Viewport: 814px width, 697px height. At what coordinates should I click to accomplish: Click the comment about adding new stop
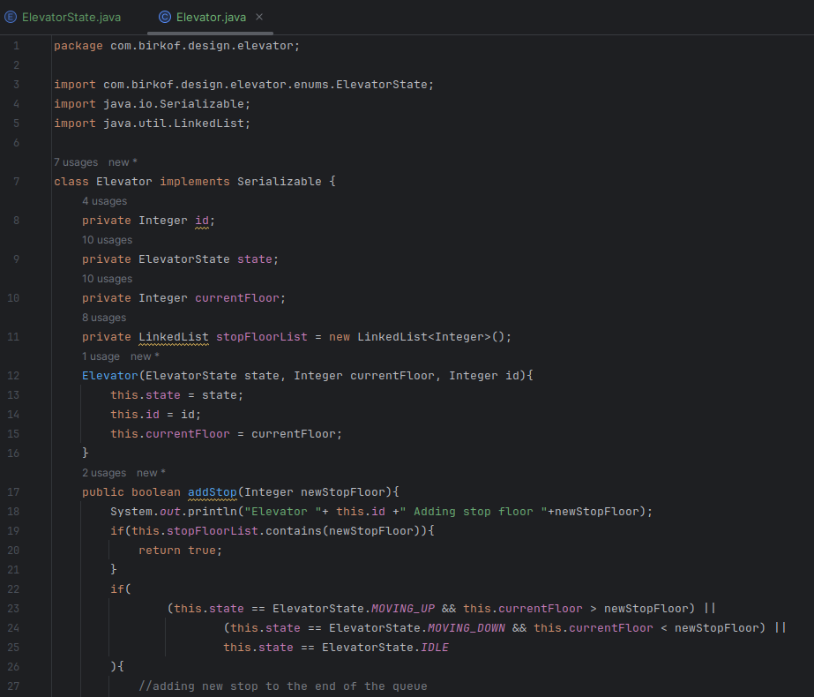coord(283,686)
